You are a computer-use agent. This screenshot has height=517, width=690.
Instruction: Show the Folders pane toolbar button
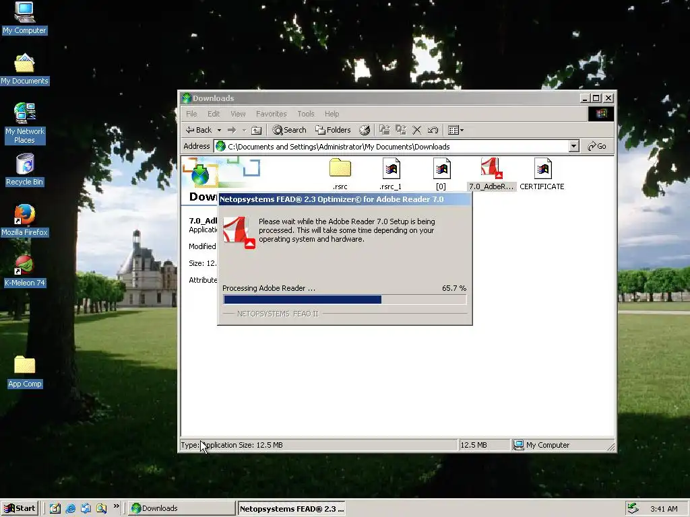click(333, 130)
